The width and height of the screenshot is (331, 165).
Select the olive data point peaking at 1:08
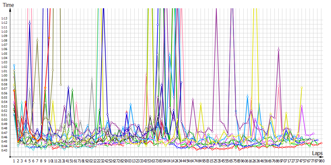point(37,40)
